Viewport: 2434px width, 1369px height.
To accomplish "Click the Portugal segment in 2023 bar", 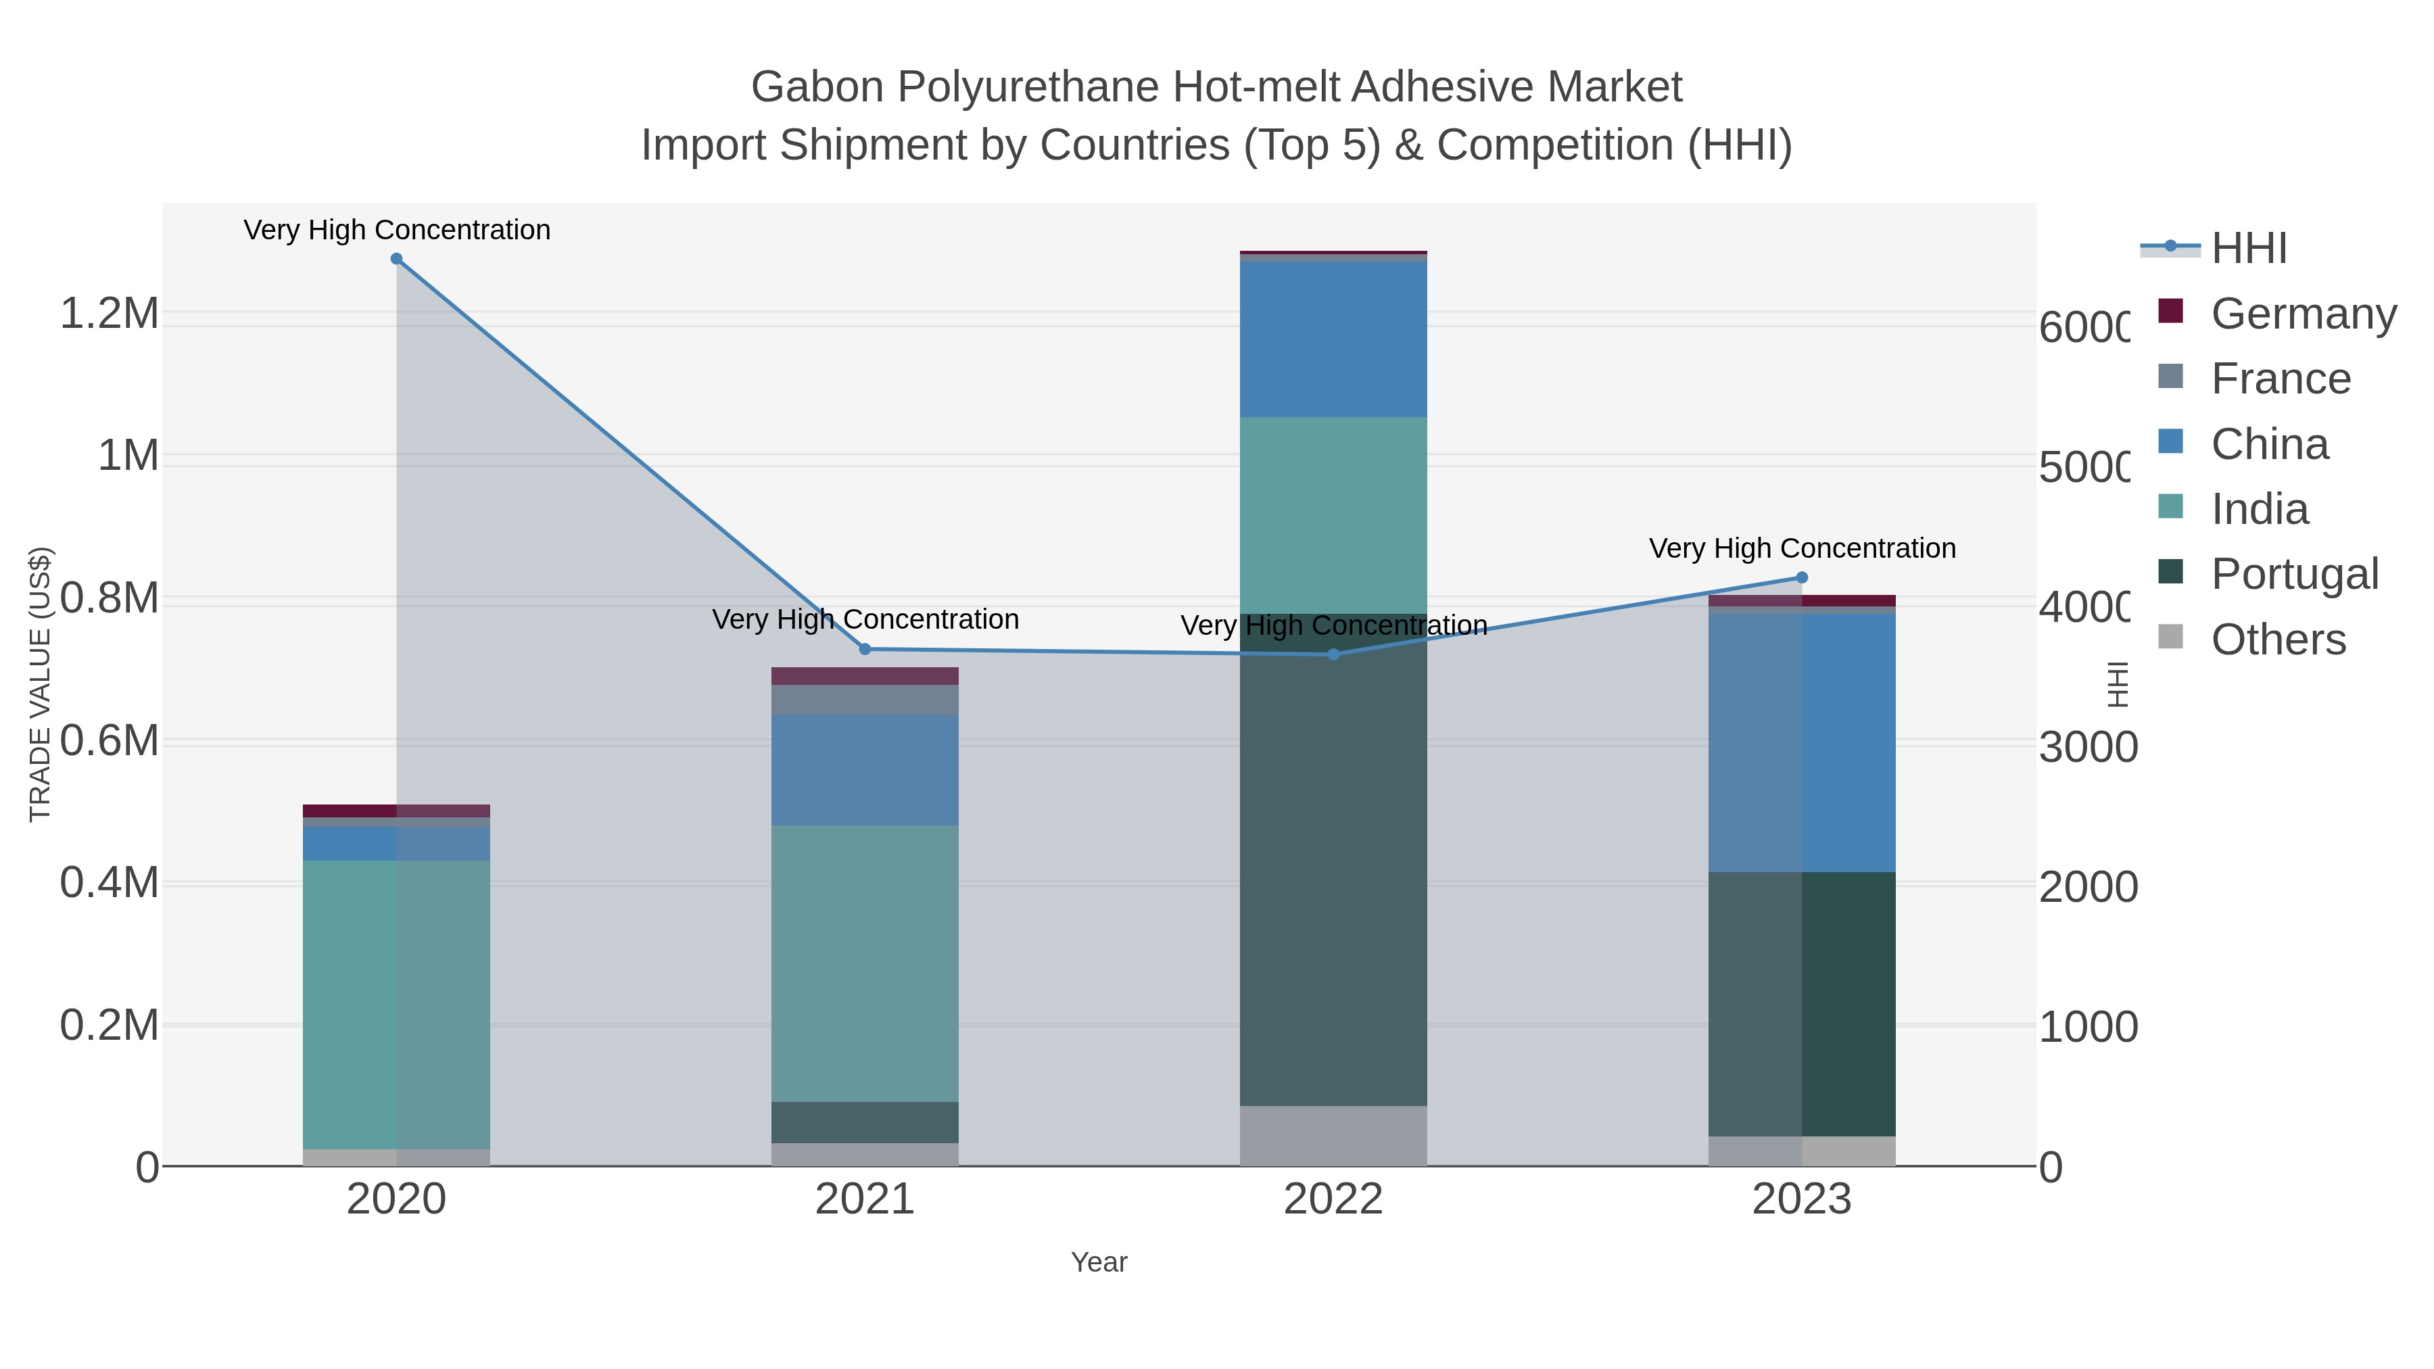I will point(1802,1003).
